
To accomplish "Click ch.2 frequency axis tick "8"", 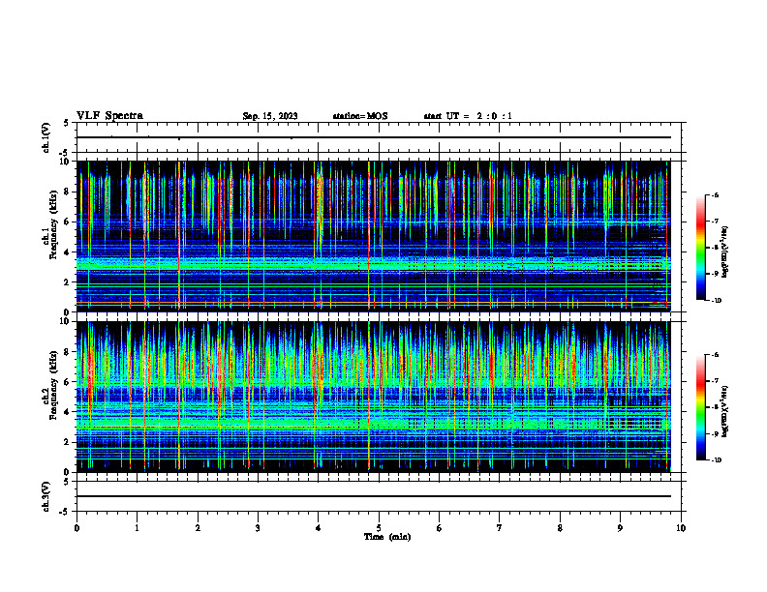I will coord(68,352).
